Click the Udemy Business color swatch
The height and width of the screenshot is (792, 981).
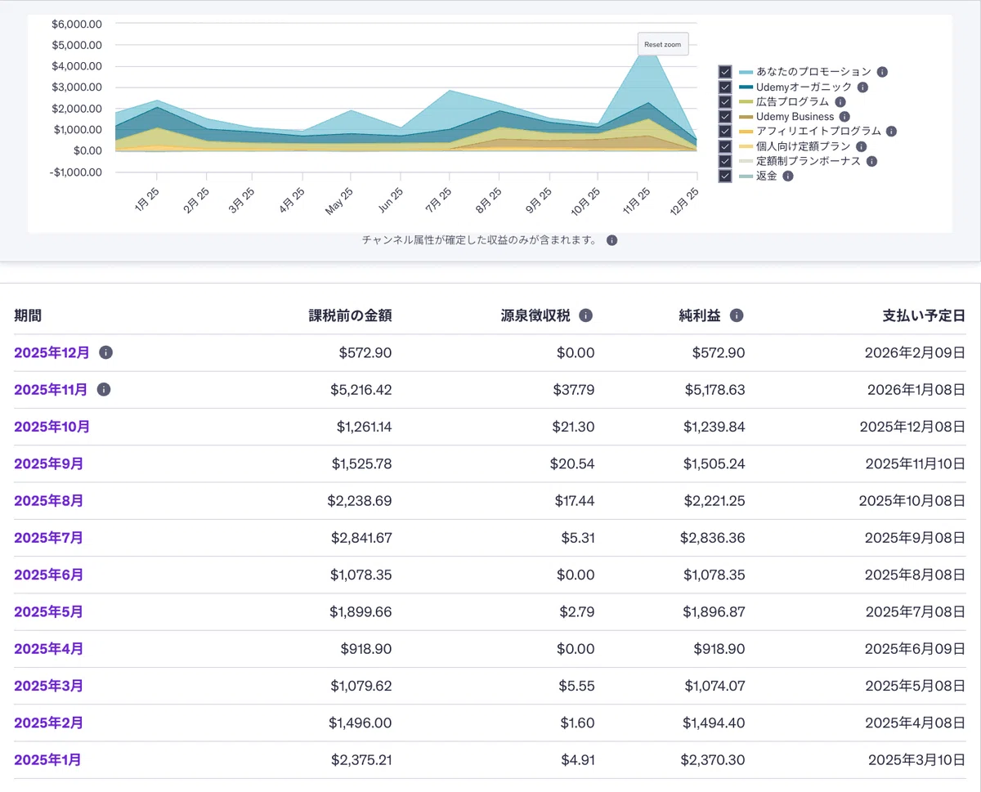pyautogui.click(x=746, y=117)
